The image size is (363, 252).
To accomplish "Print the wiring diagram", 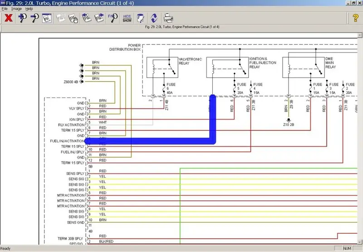I will pos(168,18).
